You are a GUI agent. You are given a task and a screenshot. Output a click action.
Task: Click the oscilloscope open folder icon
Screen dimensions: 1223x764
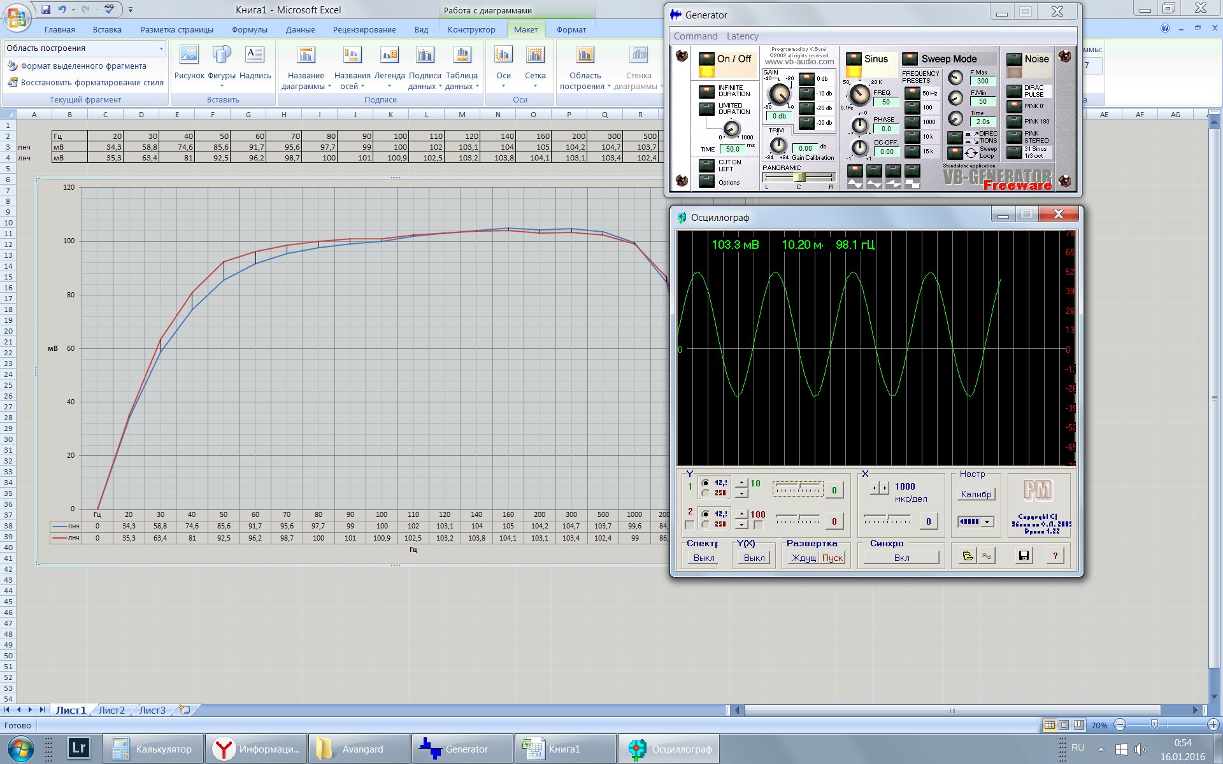pyautogui.click(x=968, y=556)
